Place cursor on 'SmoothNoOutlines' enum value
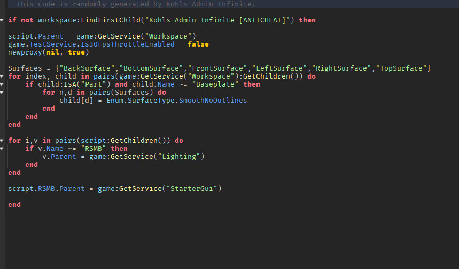459x269 pixels. [213, 101]
